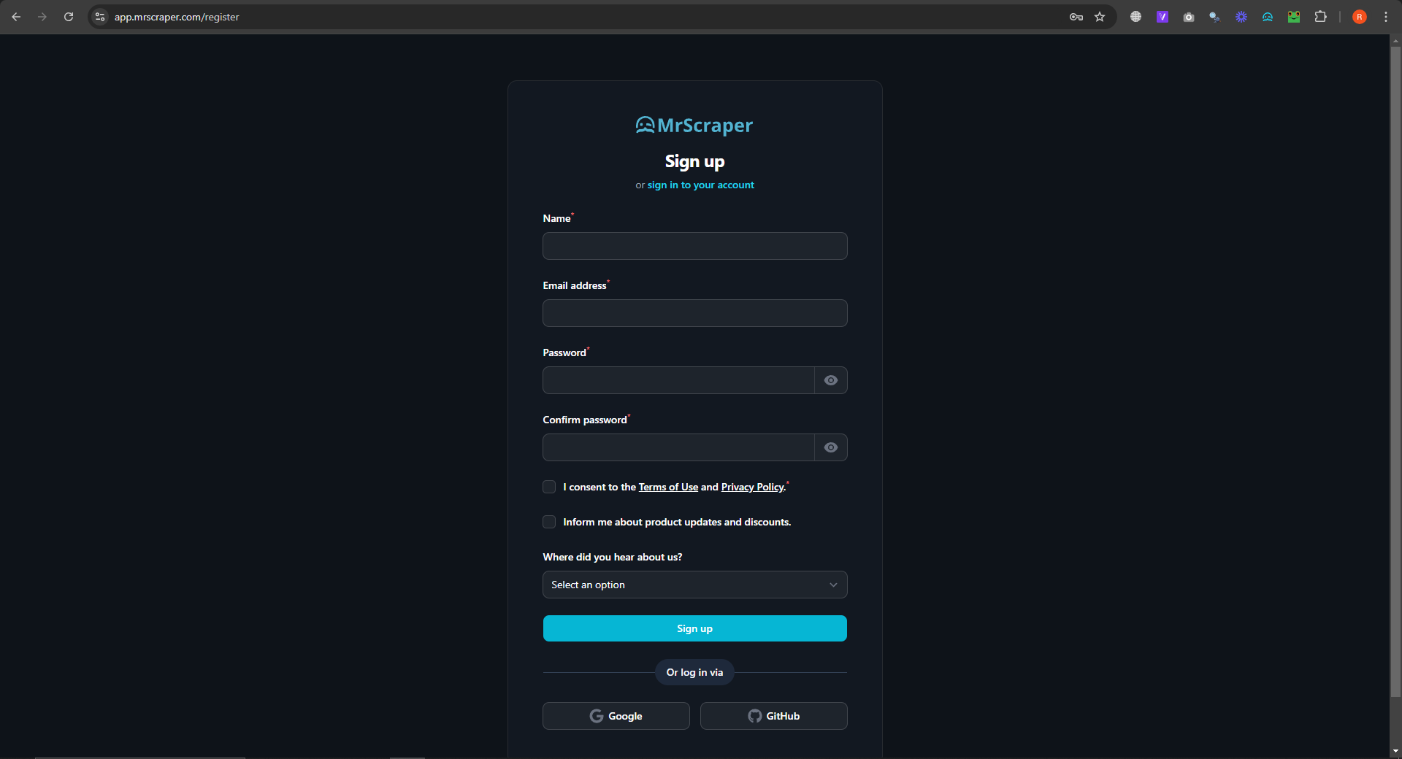The width and height of the screenshot is (1402, 759).
Task: Open the Extensions puzzle piece menu
Action: (1320, 17)
